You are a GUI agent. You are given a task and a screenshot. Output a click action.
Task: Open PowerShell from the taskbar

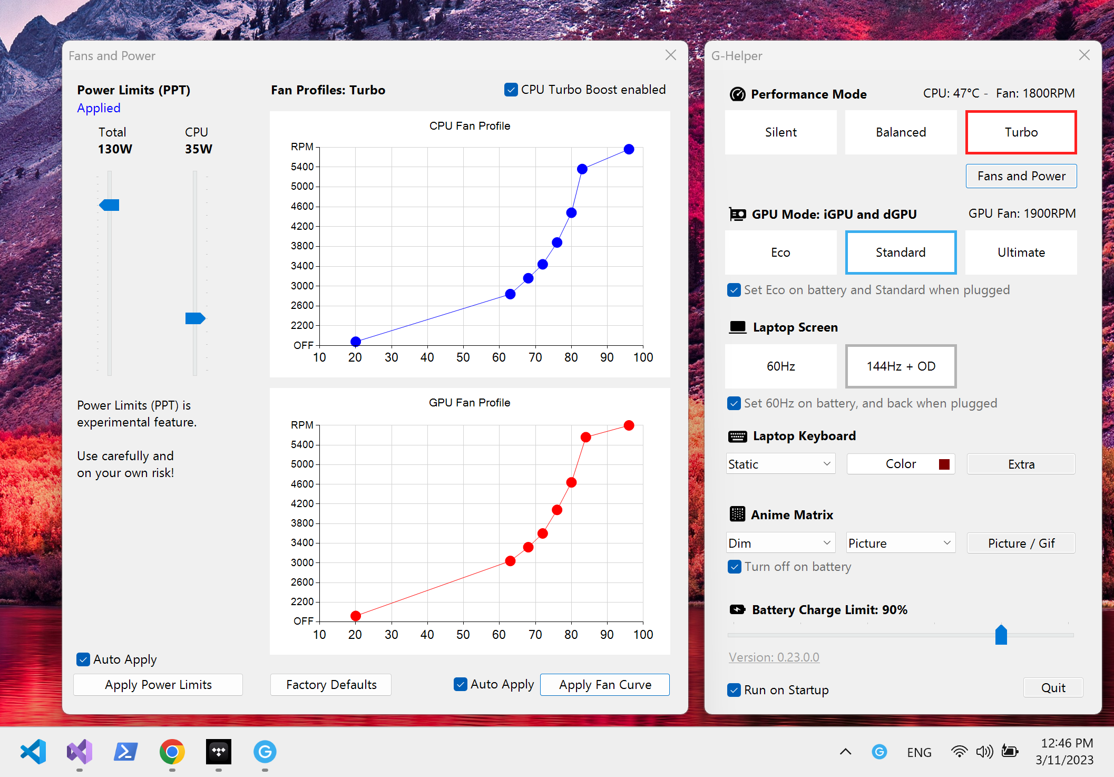[126, 752]
